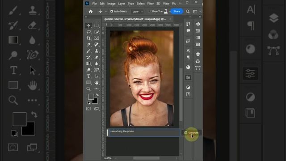
Task: Open the Edit menu
Action: [x=102, y=4]
